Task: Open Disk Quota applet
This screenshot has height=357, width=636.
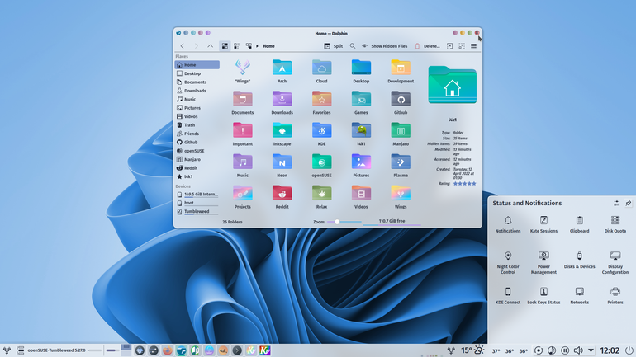Action: click(x=615, y=224)
